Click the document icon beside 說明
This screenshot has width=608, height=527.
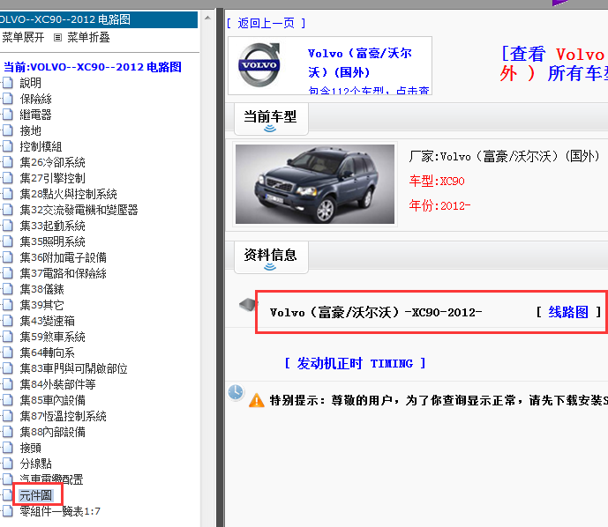8,83
